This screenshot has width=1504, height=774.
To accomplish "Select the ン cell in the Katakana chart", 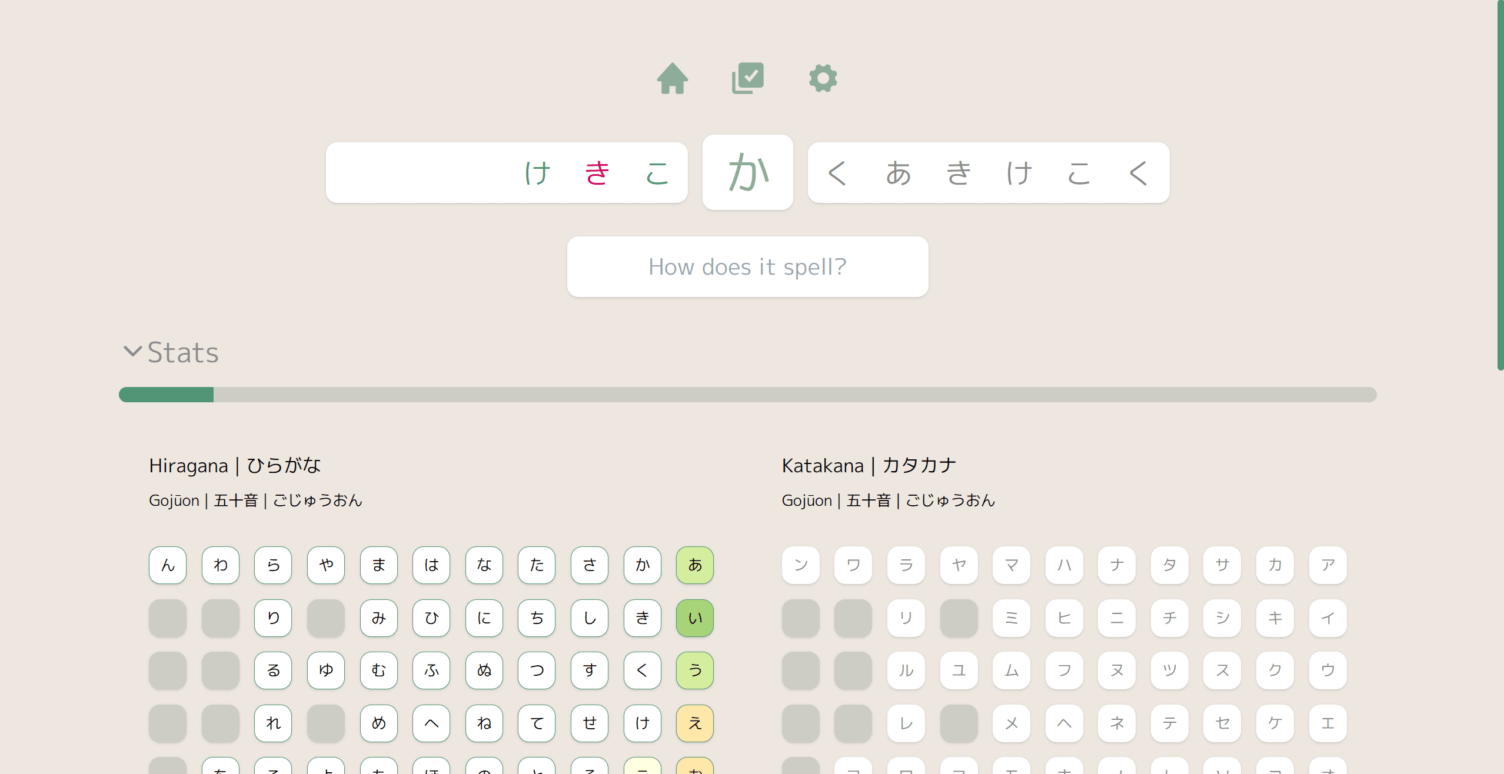I will 800,565.
